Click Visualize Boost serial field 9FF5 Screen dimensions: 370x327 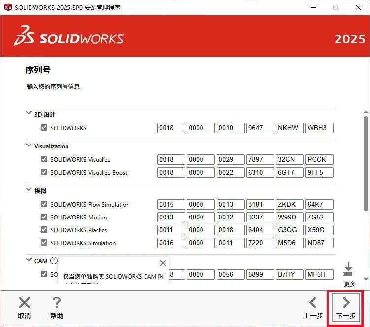pyautogui.click(x=319, y=172)
